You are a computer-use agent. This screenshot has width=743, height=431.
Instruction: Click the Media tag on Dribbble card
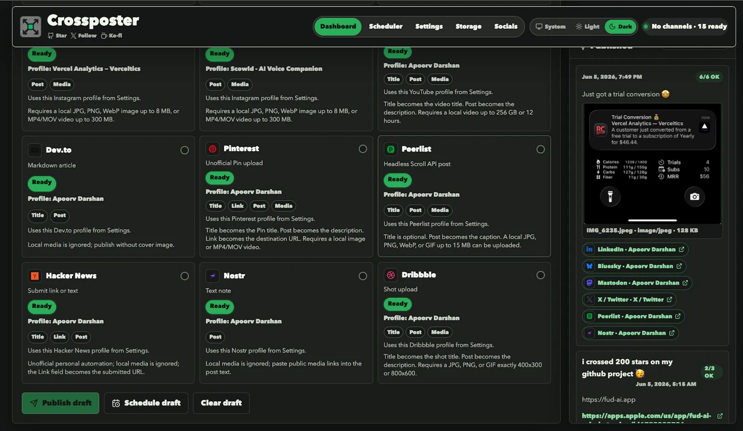coord(440,333)
